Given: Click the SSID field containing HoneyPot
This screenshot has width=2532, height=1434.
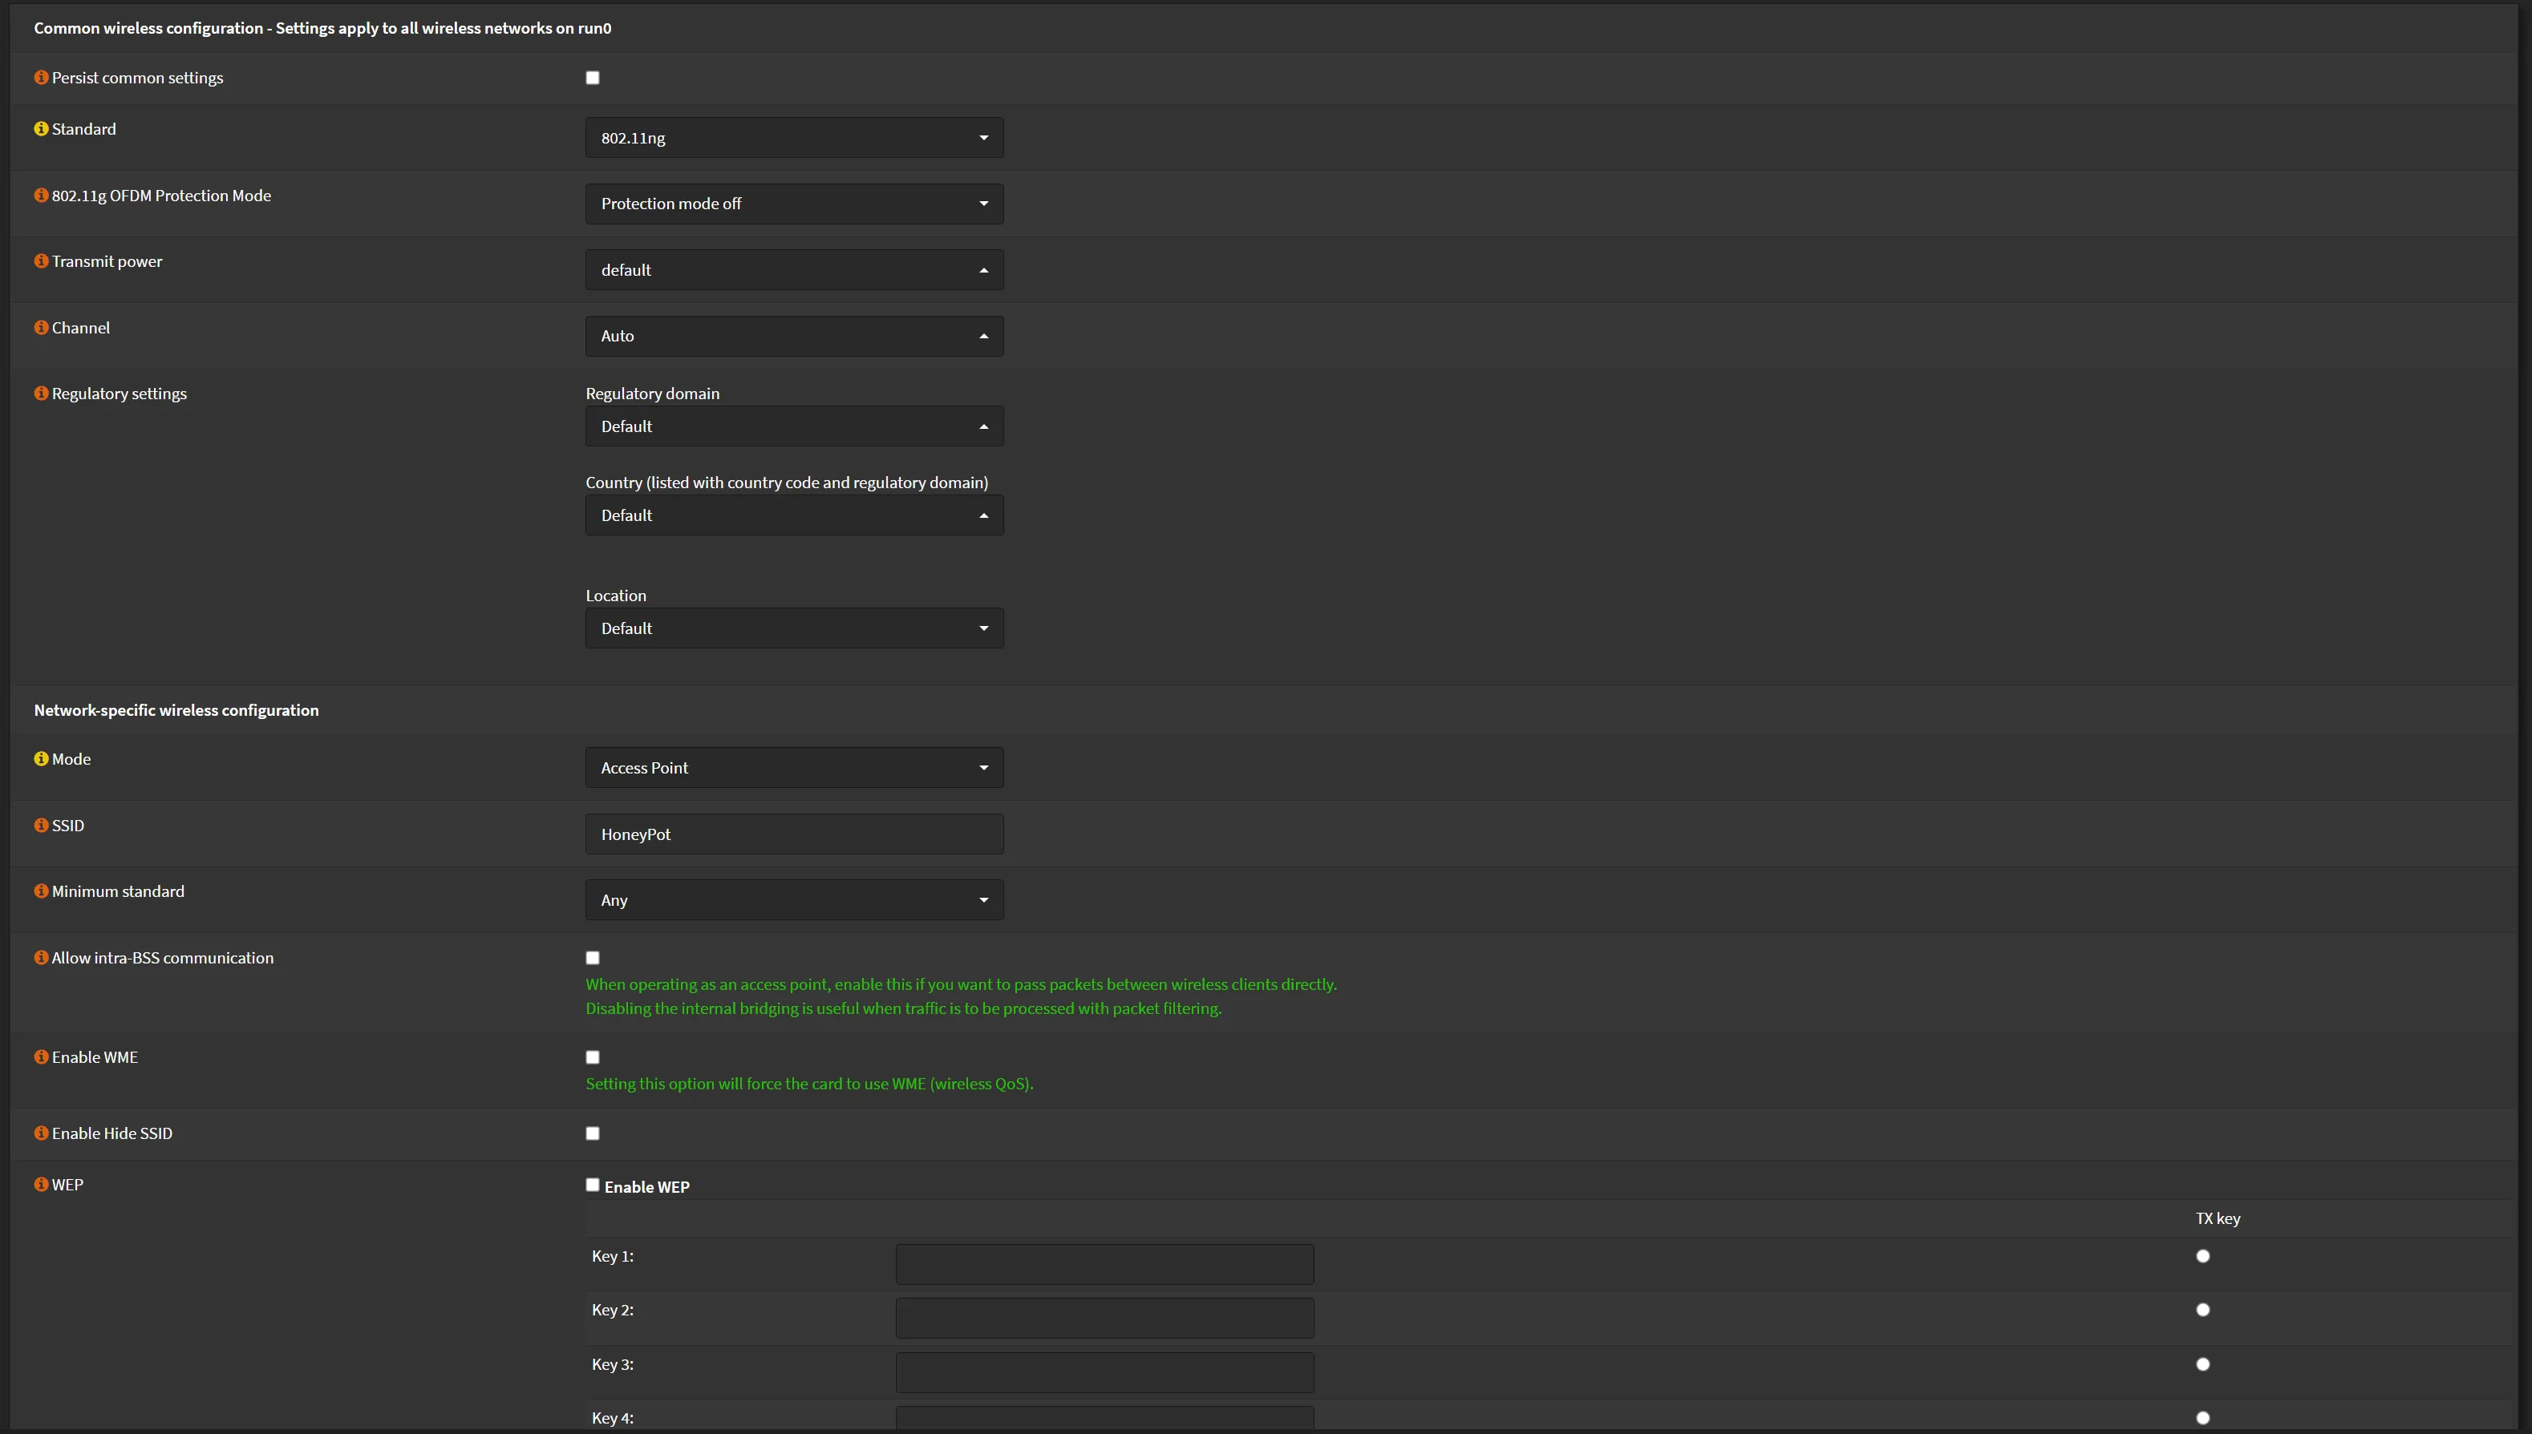Looking at the screenshot, I should click(794, 834).
